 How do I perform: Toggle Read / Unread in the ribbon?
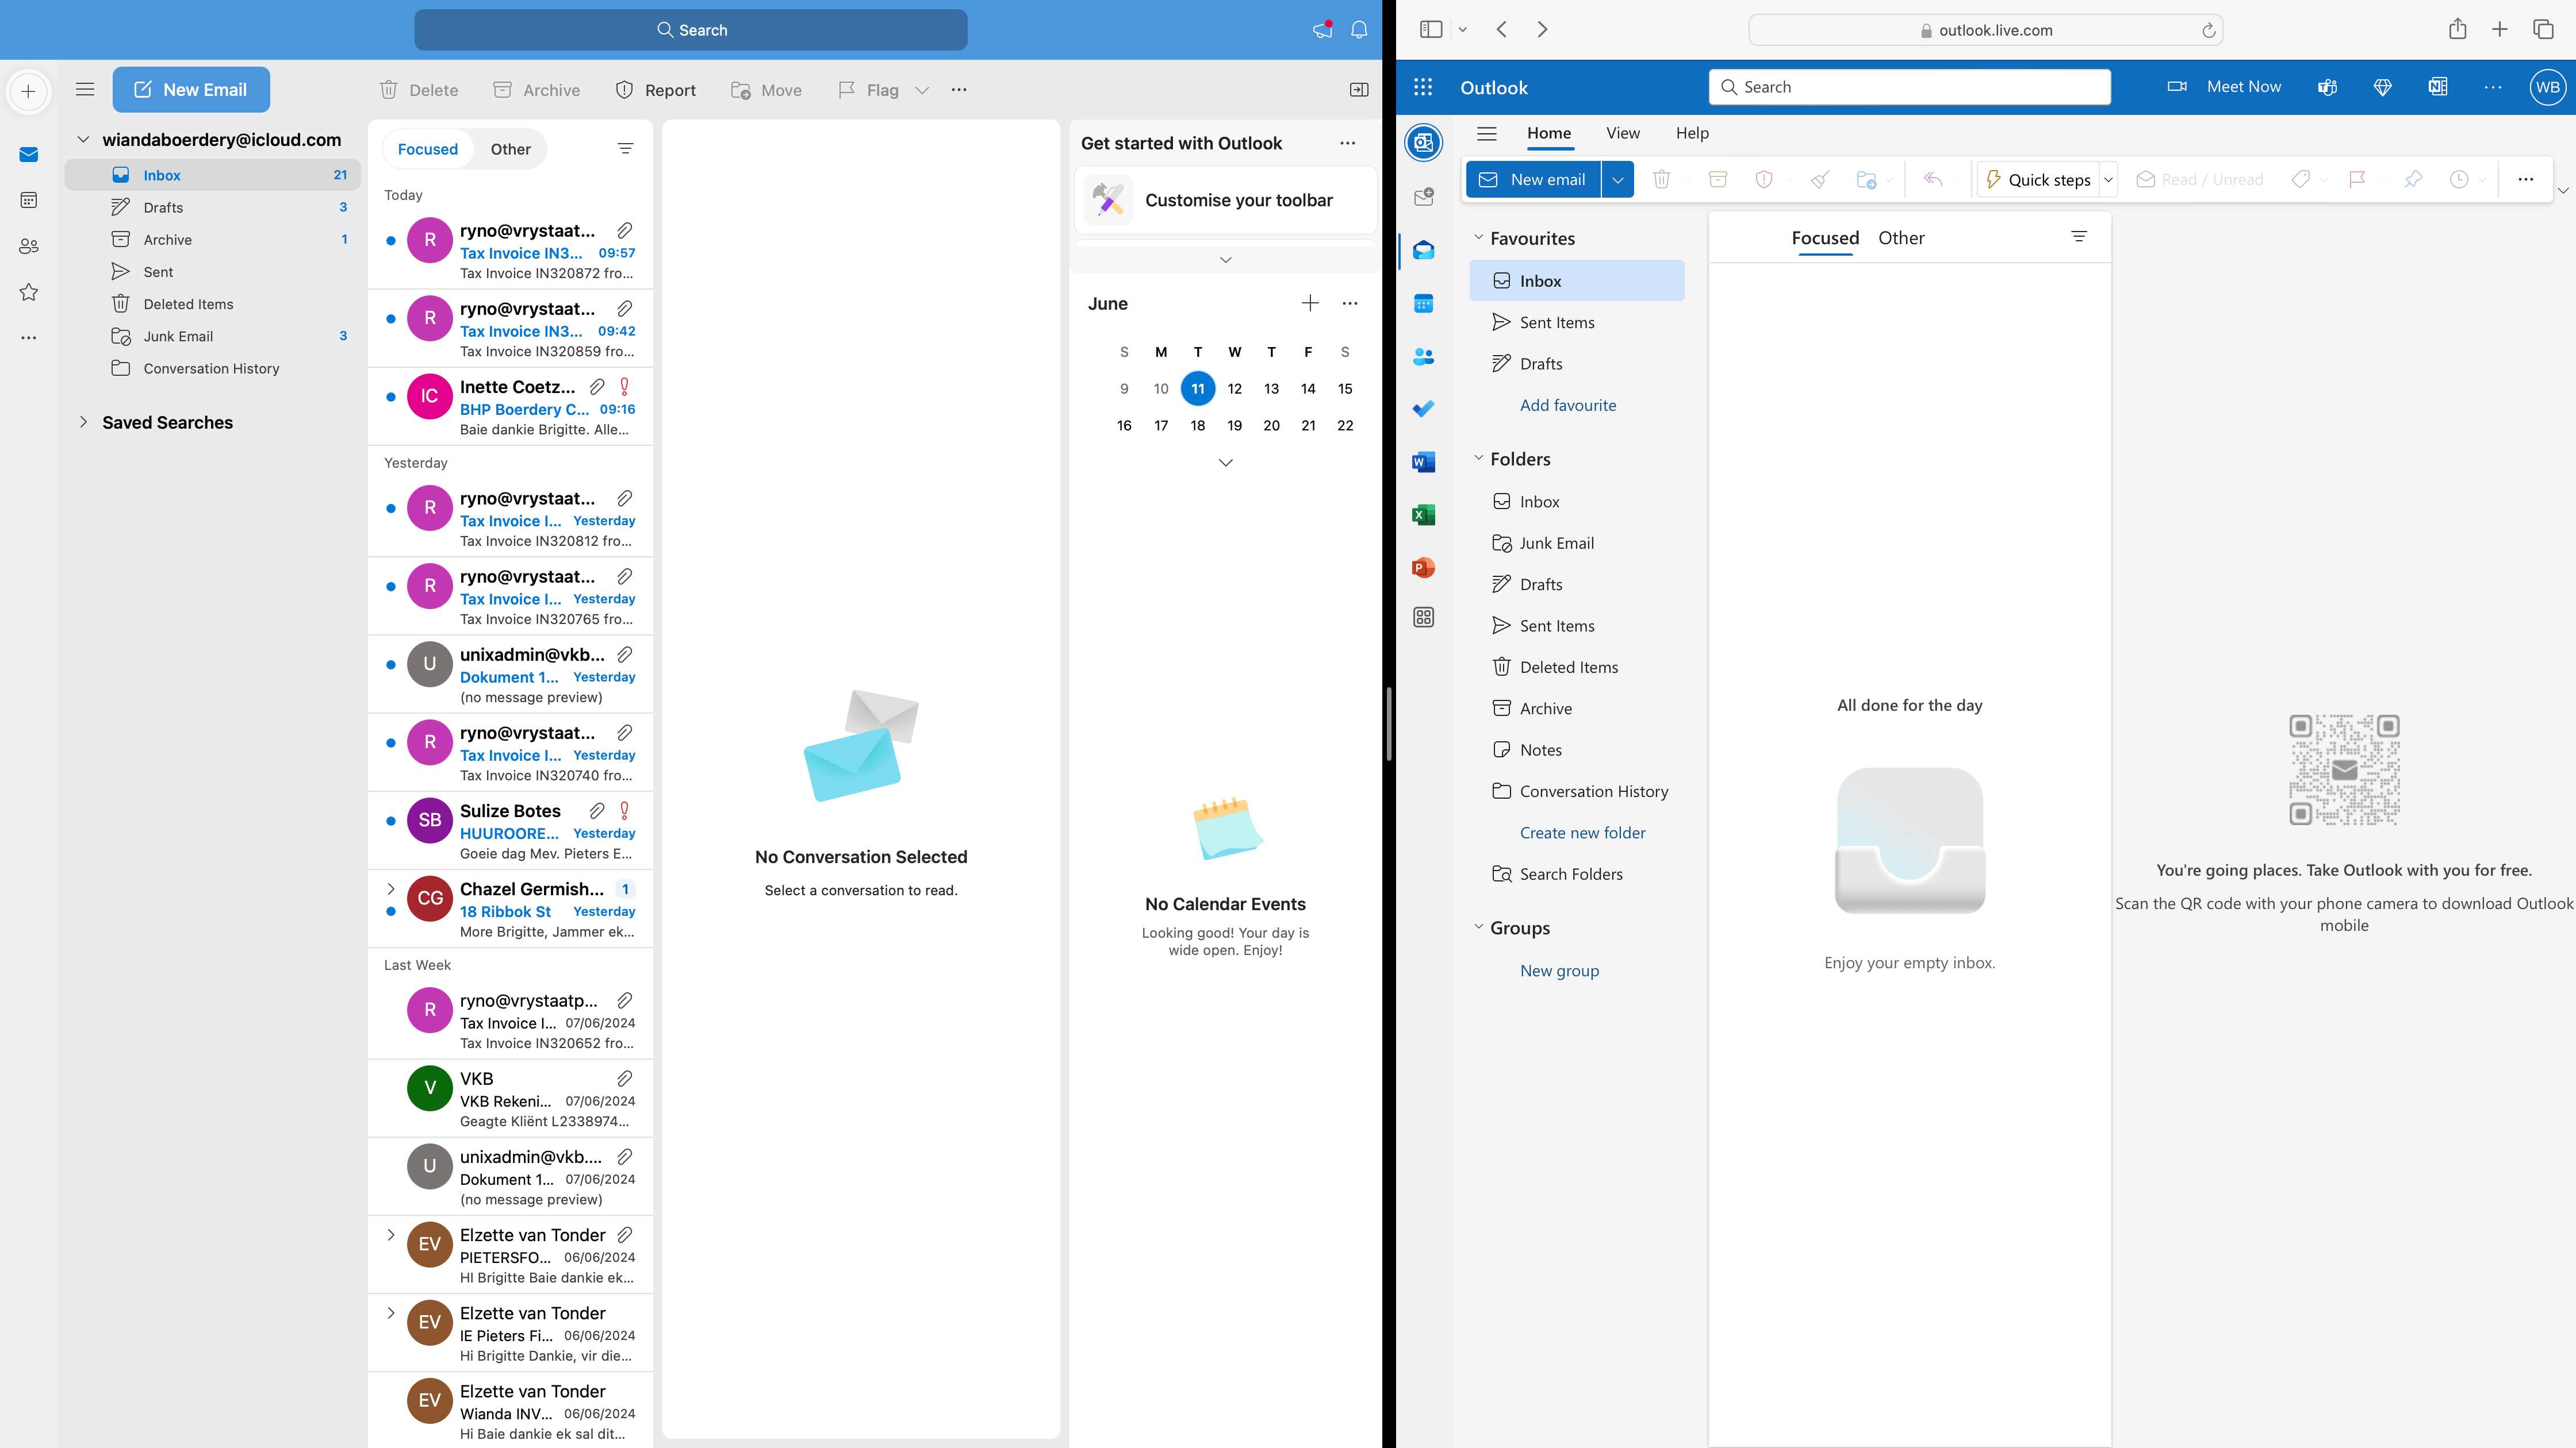coord(2200,179)
